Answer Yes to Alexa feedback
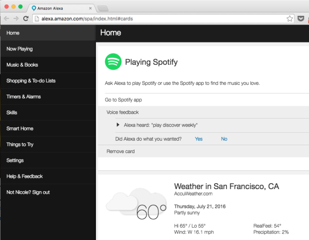Viewport: 309px width, 240px height. 199,139
